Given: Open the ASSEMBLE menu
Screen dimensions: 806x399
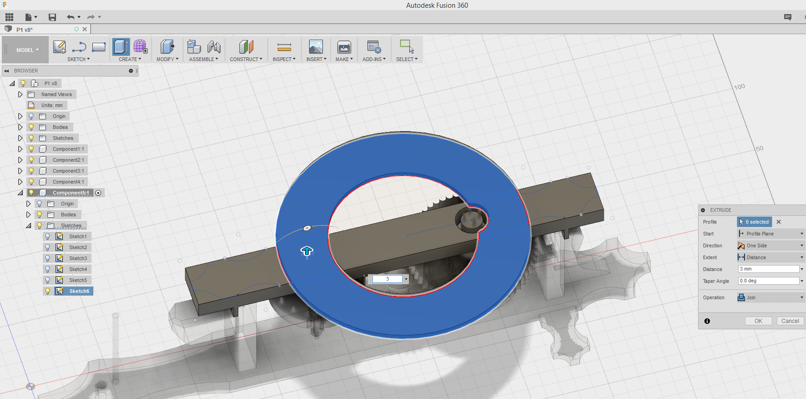Looking at the screenshot, I should (x=203, y=59).
